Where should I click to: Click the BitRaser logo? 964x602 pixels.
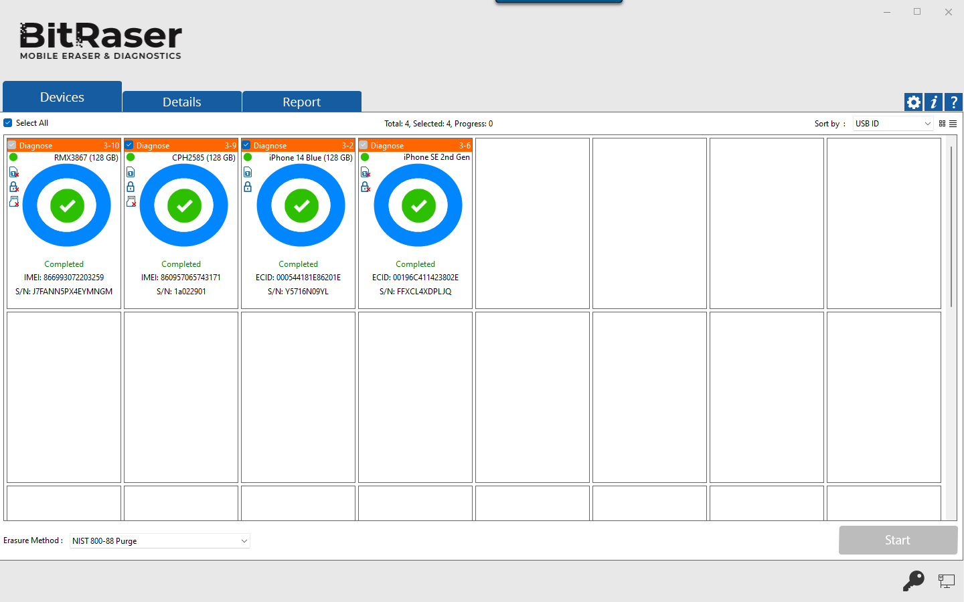click(100, 40)
